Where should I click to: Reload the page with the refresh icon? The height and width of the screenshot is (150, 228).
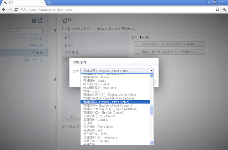(16, 10)
